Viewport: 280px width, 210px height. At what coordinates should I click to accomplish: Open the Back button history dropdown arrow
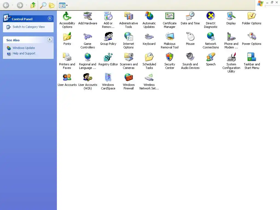click(x=13, y=5)
